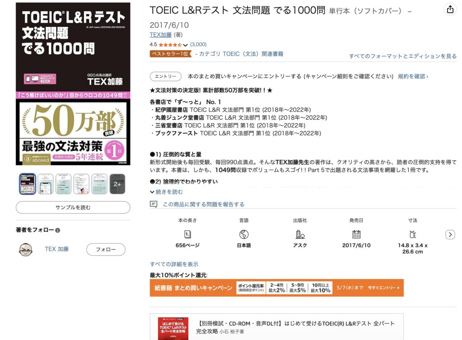Screen dimensions: 462x340
Task: Advance book details carousel with right chevron
Action: tap(450, 235)
